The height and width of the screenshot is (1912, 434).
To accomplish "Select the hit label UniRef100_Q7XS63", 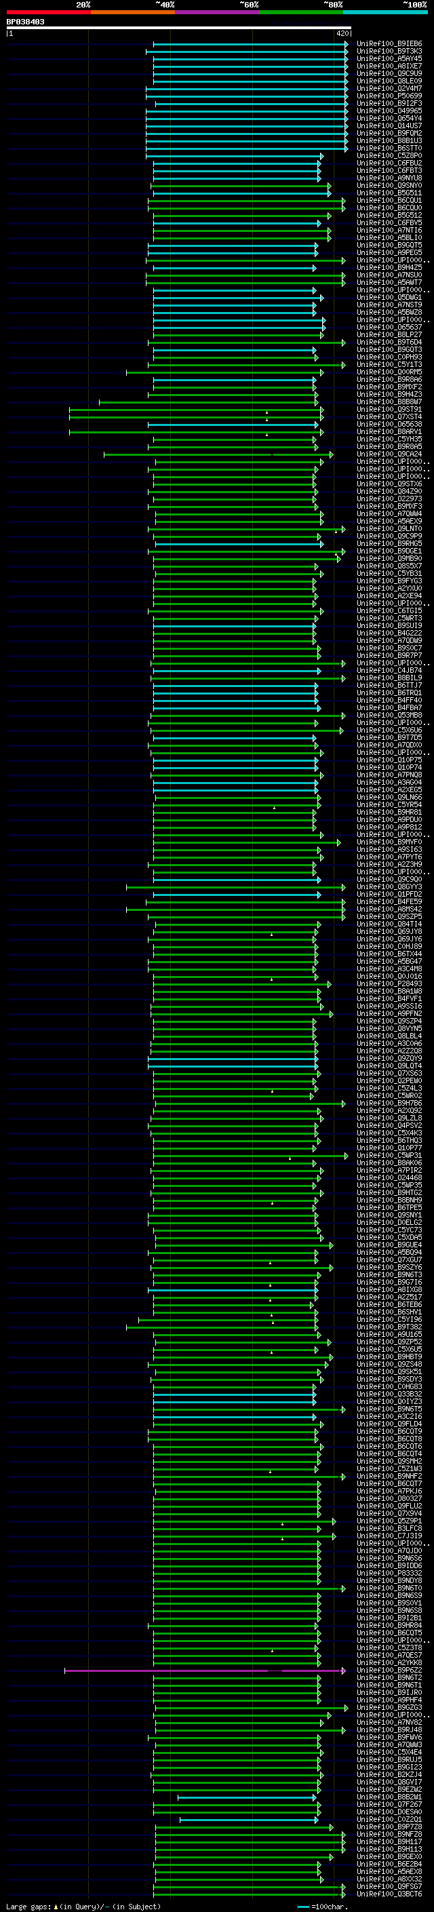I will 389,1073.
